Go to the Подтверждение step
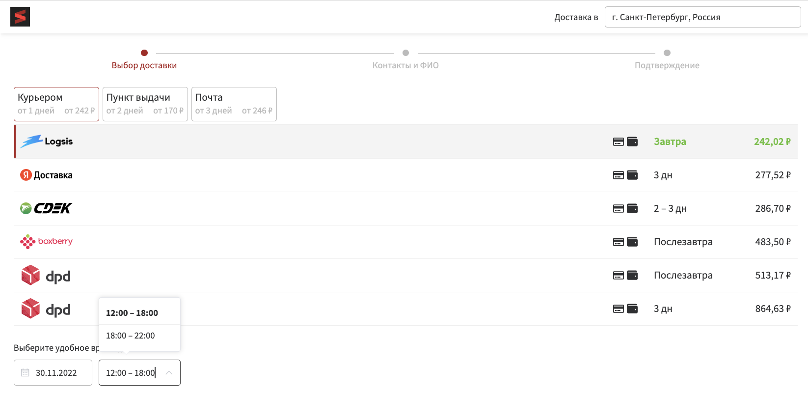This screenshot has width=808, height=395. click(667, 60)
